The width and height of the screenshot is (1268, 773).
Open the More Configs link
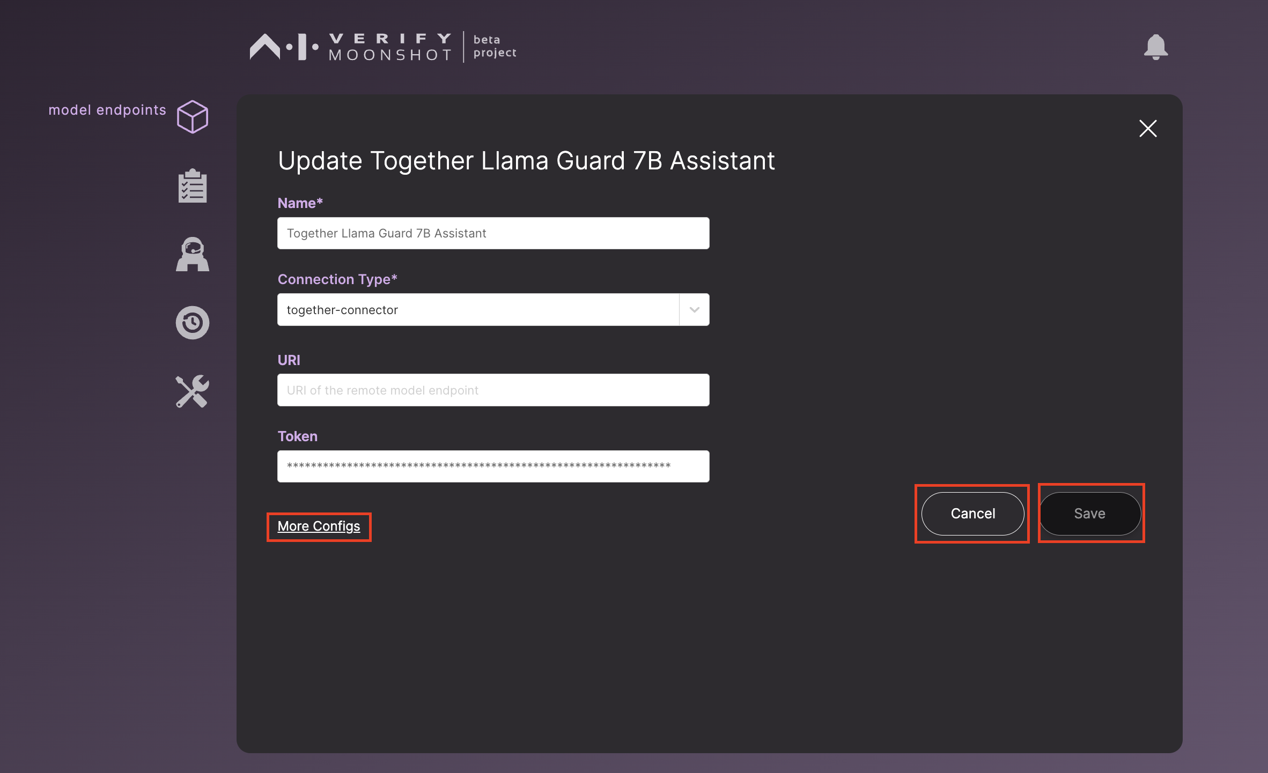[319, 526]
